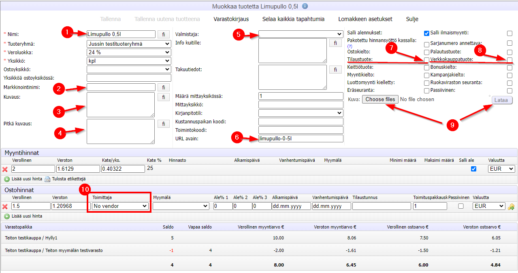
Task: Open the Tuoteryhmä dropdown
Action: pos(129,44)
